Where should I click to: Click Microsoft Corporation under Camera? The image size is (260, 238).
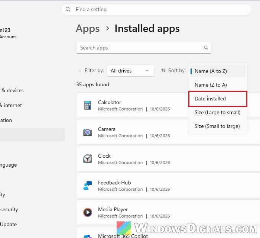coord(120,136)
